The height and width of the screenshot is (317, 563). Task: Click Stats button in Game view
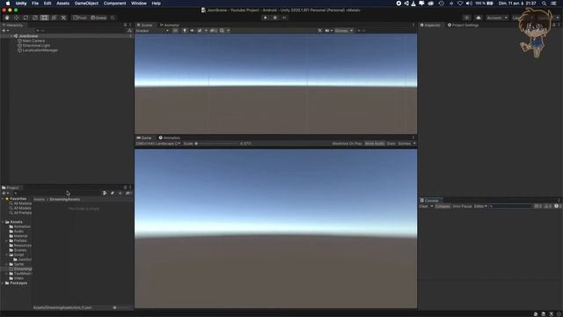pos(391,144)
